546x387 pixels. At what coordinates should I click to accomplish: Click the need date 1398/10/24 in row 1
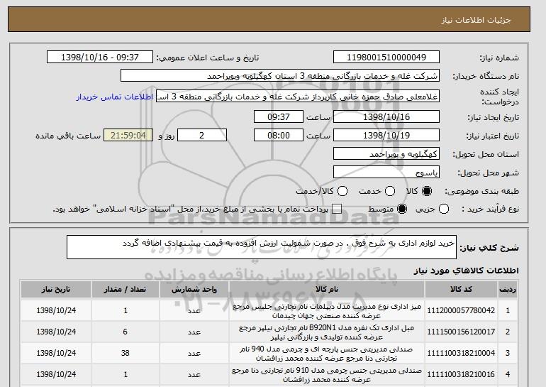56,310
